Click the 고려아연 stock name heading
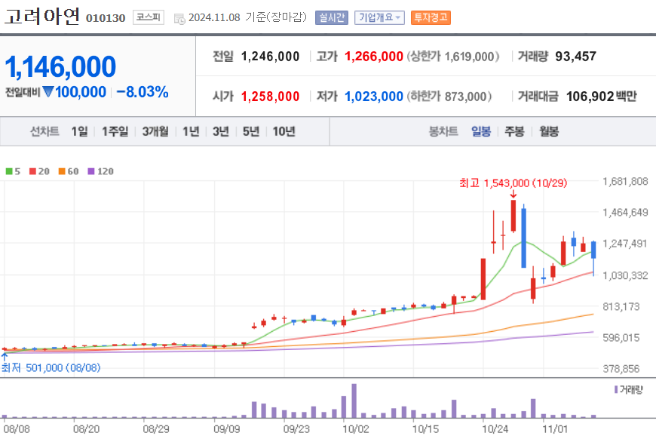656x442 pixels. pyautogui.click(x=41, y=17)
